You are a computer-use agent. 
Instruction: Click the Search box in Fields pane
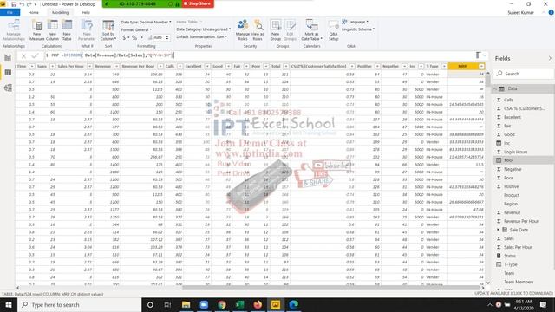pos(523,74)
